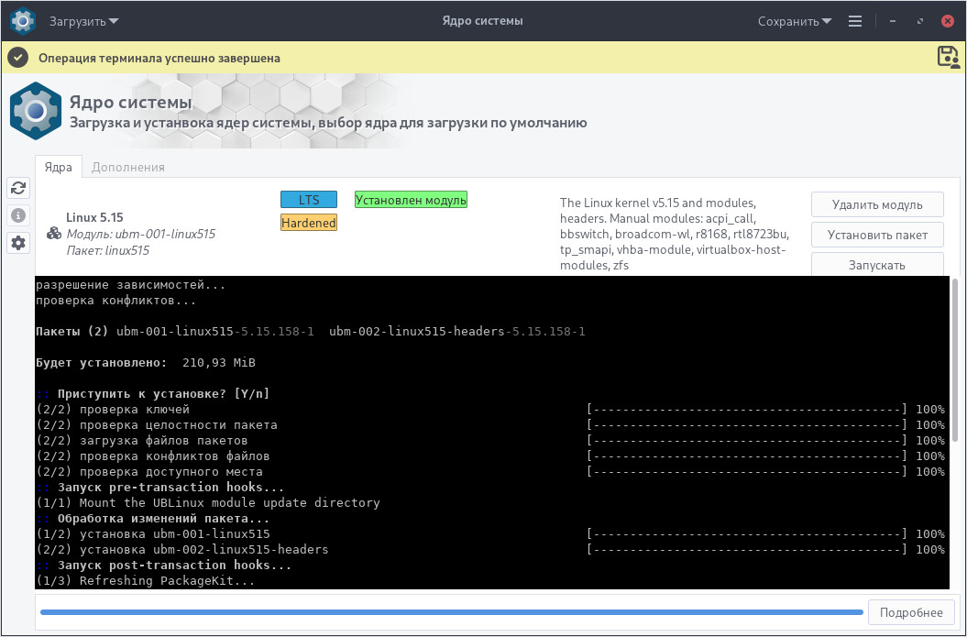
Task: Click the Запускать button
Action: pos(877,265)
